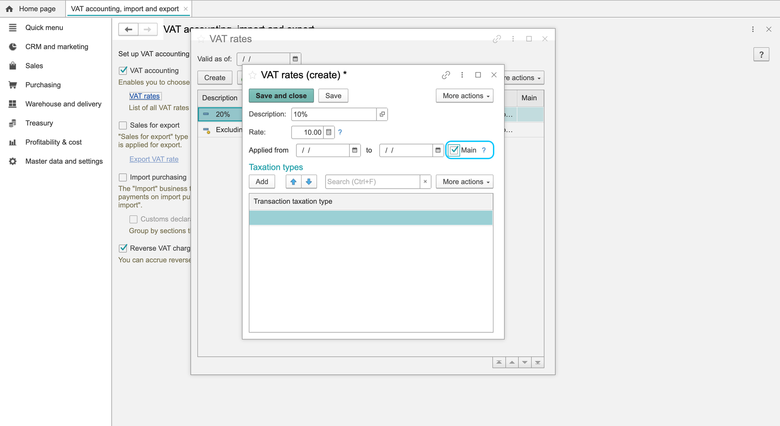Open the Quick menu hamburger icon
The width and height of the screenshot is (780, 426).
click(12, 27)
